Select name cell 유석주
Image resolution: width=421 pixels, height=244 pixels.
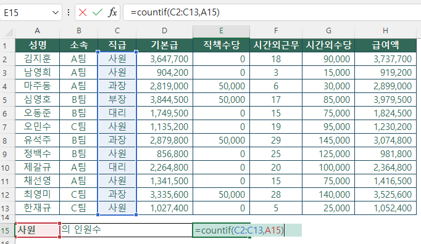37,140
